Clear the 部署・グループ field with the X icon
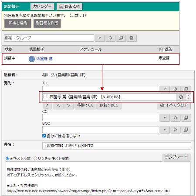The image size is (196, 196). click(132, 38)
